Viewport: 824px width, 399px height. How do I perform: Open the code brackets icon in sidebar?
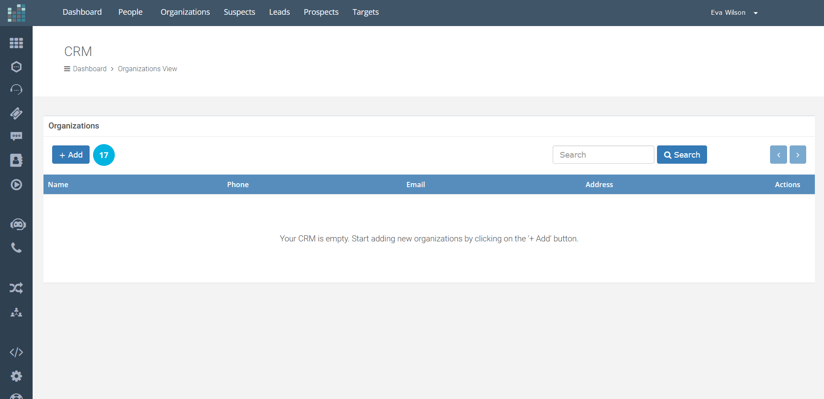point(17,352)
